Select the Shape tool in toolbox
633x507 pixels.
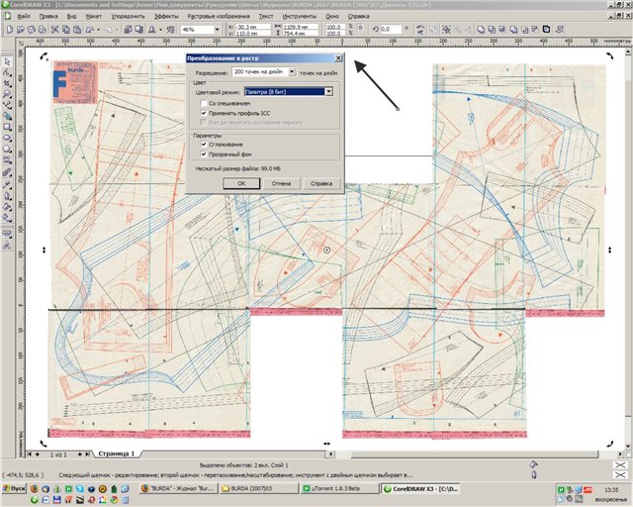[7, 72]
